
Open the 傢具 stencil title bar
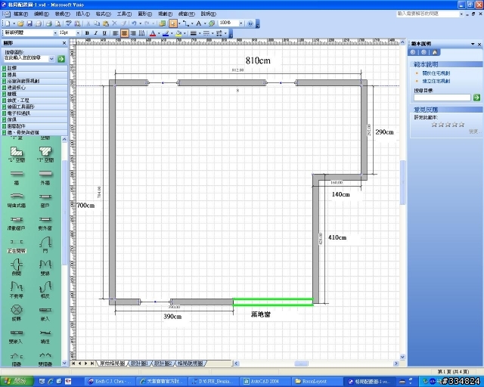[x=34, y=119]
